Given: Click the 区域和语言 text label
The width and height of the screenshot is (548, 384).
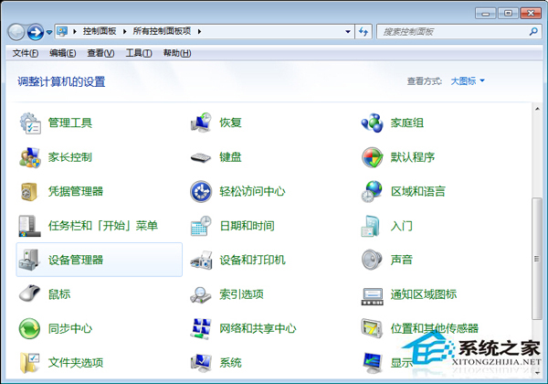Looking at the screenshot, I should click(x=418, y=191).
